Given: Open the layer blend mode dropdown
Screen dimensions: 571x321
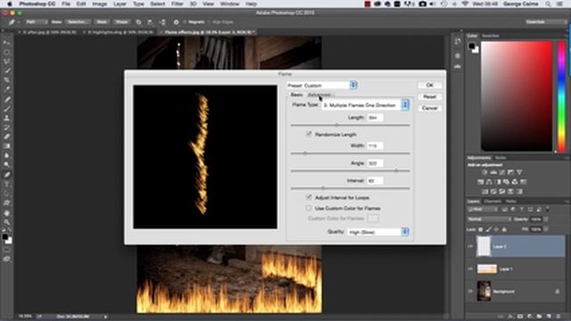Looking at the screenshot, I should 489,219.
